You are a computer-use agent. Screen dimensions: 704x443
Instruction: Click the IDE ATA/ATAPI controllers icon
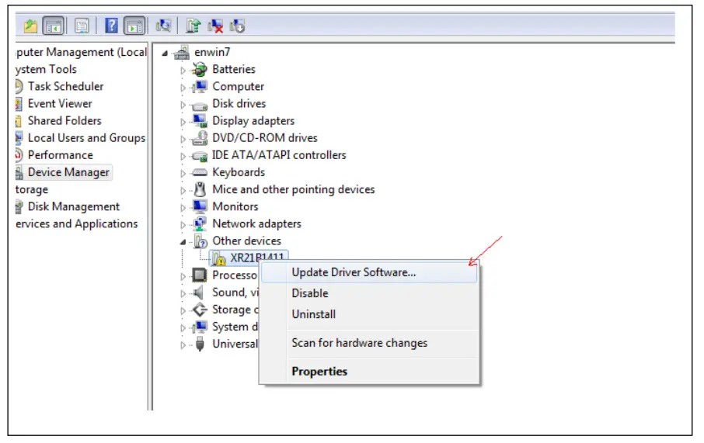[x=200, y=156]
